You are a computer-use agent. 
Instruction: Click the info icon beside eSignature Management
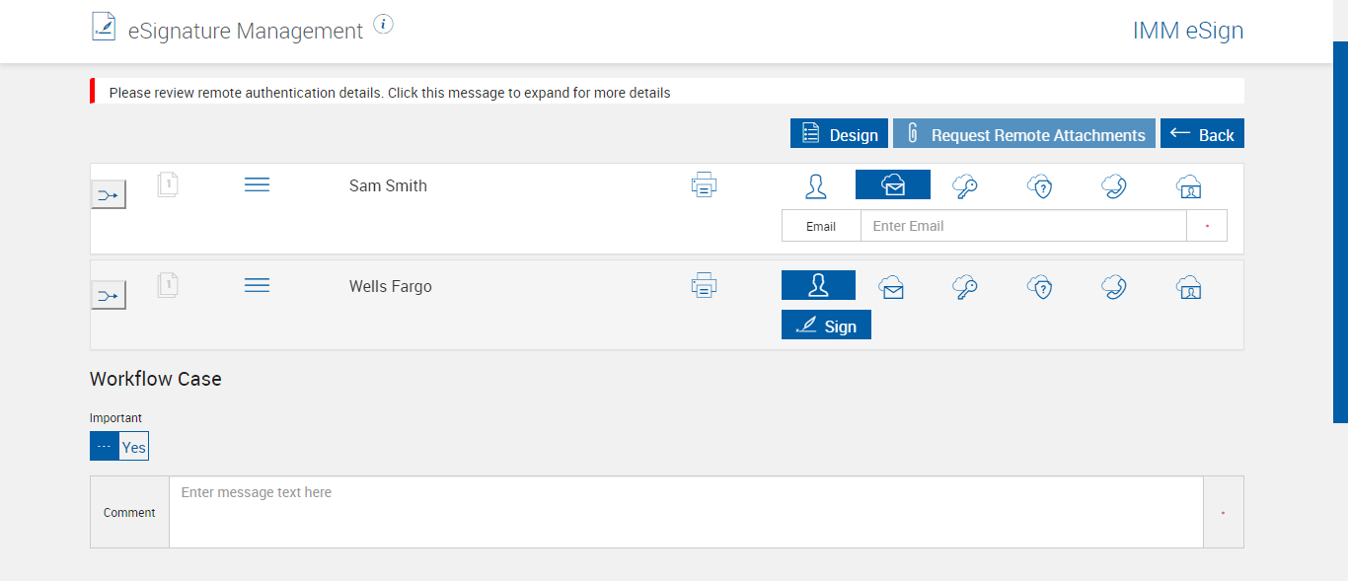click(x=384, y=25)
